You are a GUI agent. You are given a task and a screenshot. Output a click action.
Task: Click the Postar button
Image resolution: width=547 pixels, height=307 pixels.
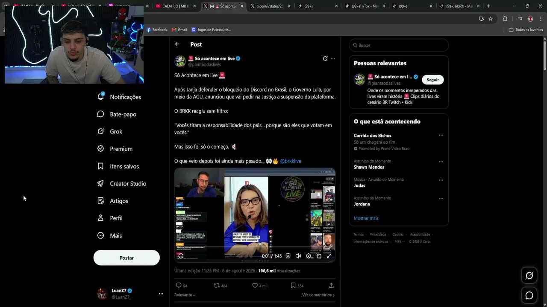tap(126, 258)
